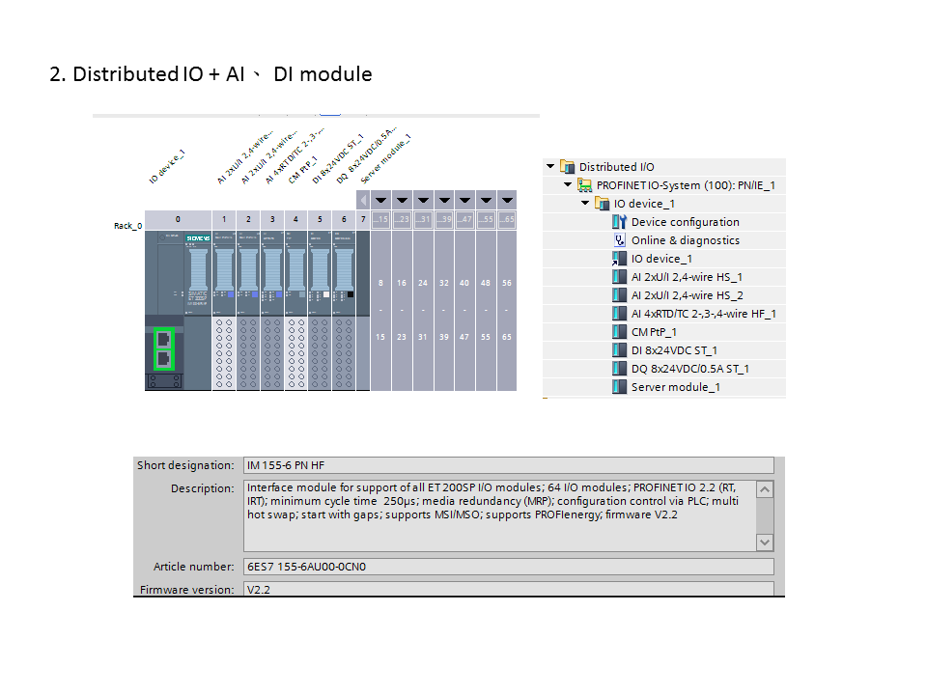The width and height of the screenshot is (927, 695).
Task: Click icon of AI 2xU/I 2,4-wire HS_2
Action: point(619,295)
